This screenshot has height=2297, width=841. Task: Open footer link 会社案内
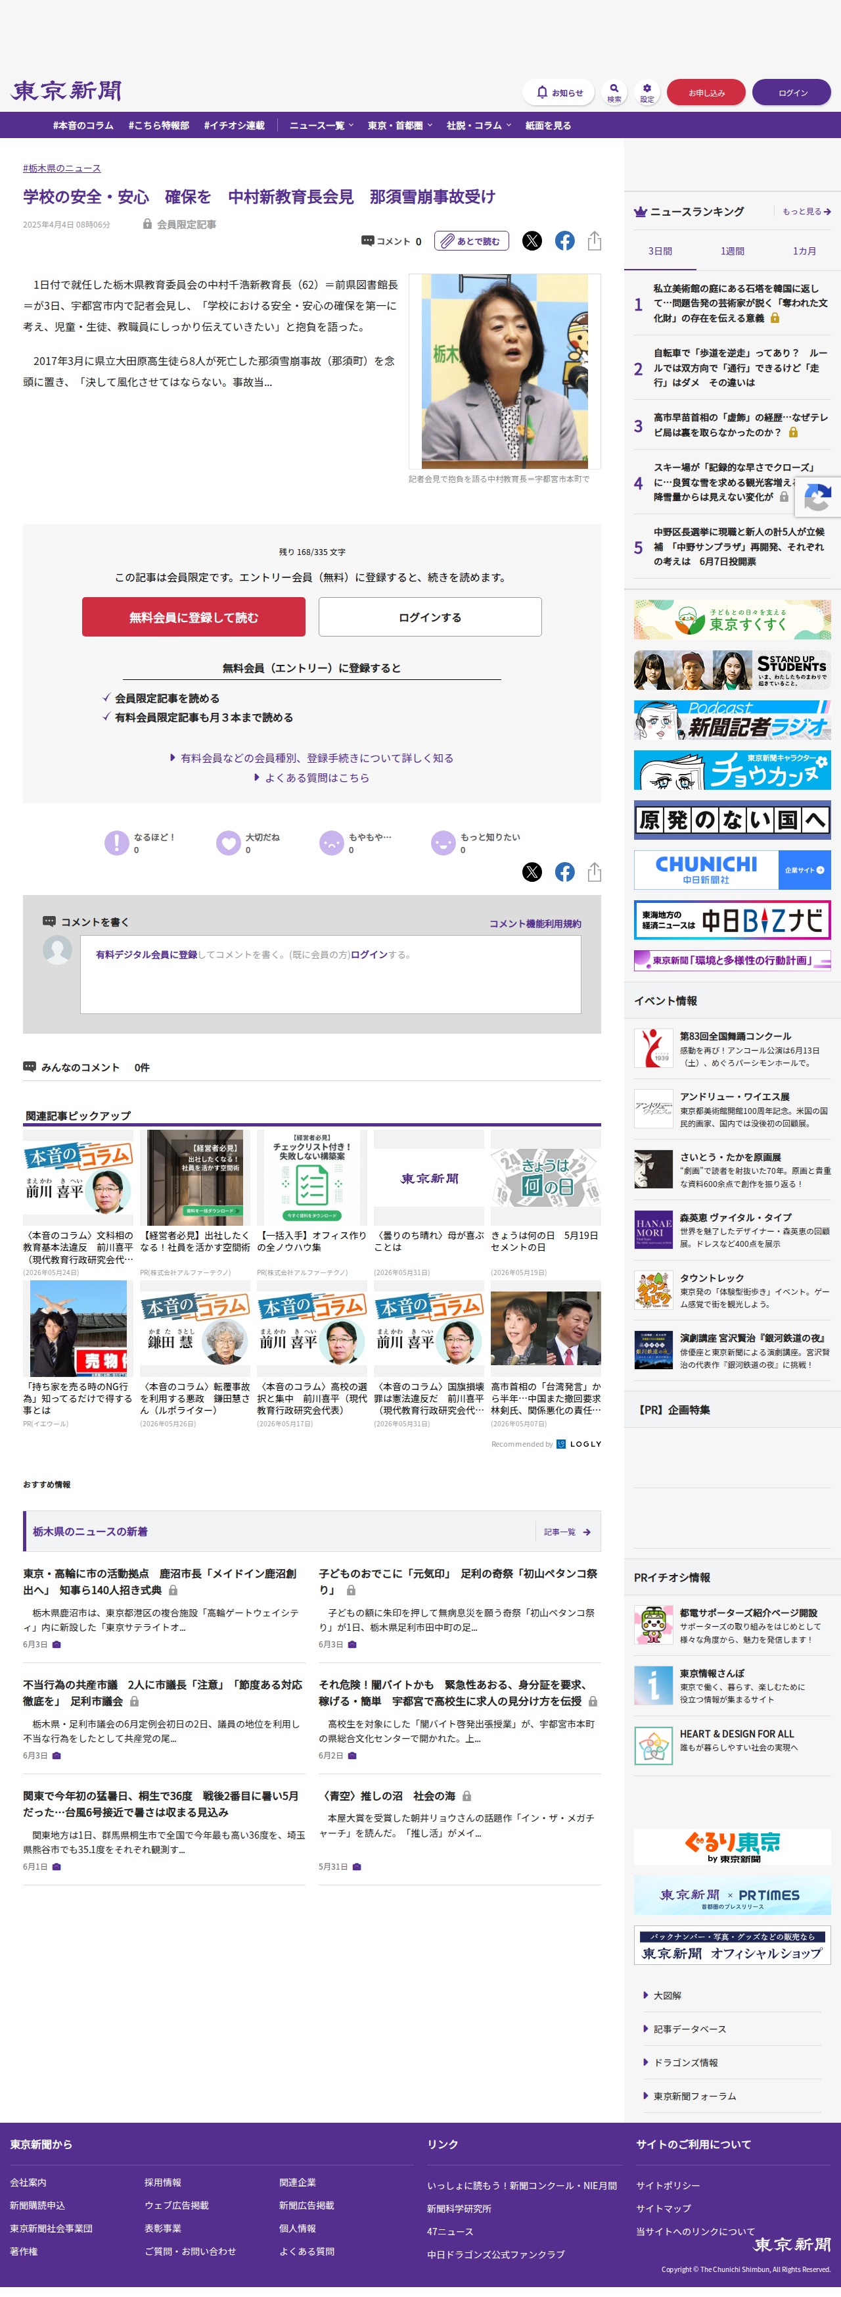[x=28, y=2182]
